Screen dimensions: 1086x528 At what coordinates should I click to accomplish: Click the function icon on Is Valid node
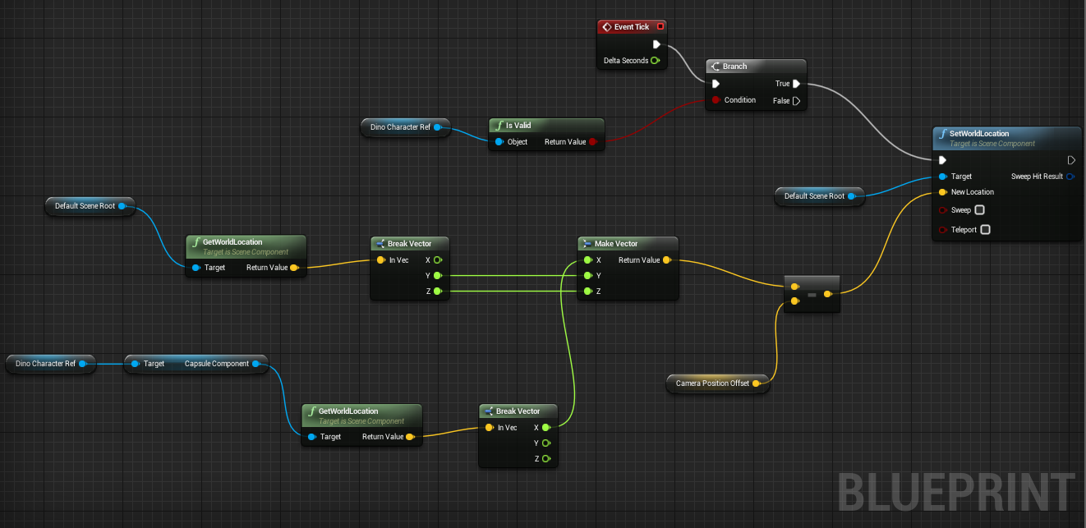499,126
